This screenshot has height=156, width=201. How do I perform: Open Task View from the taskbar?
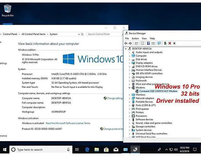tap(77, 150)
